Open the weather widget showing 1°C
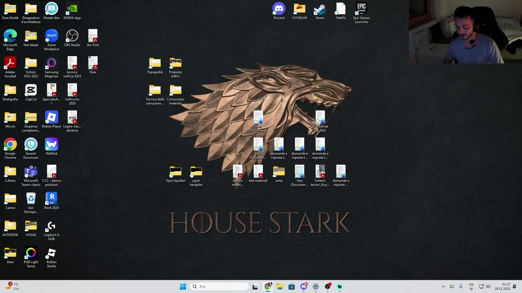The image size is (522, 293). coord(12,286)
